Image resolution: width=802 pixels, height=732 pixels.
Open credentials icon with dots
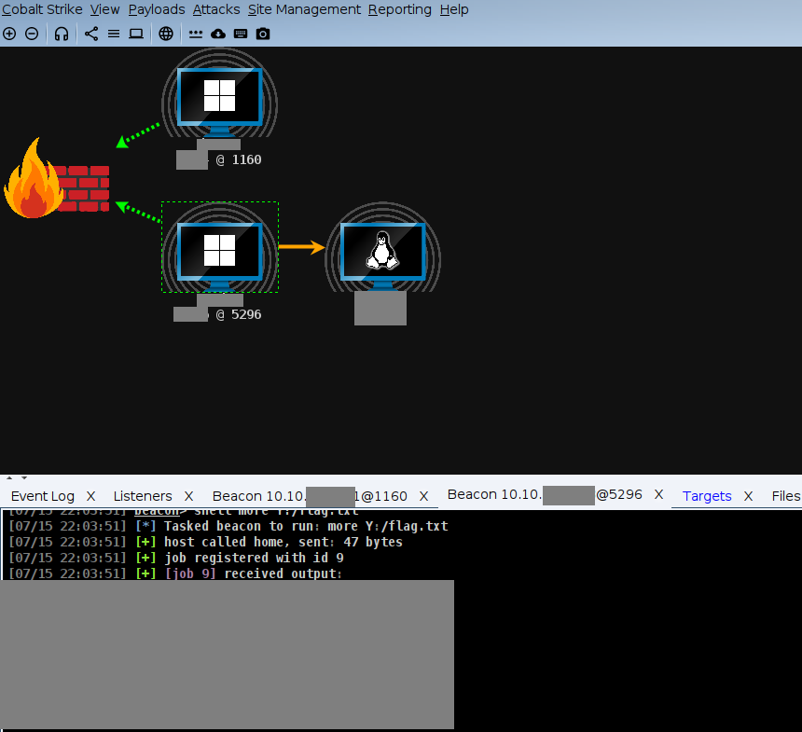tap(196, 34)
